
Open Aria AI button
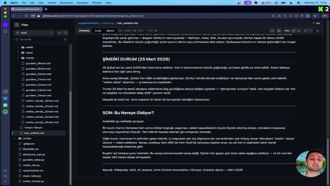[325, 16]
